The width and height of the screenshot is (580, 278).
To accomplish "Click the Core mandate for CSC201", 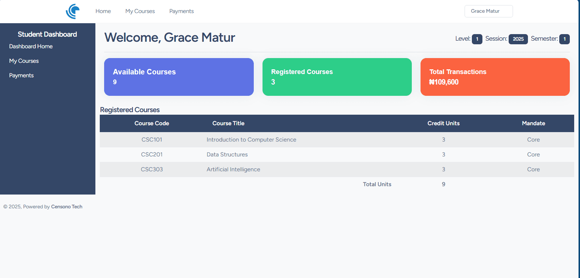I will pos(533,155).
